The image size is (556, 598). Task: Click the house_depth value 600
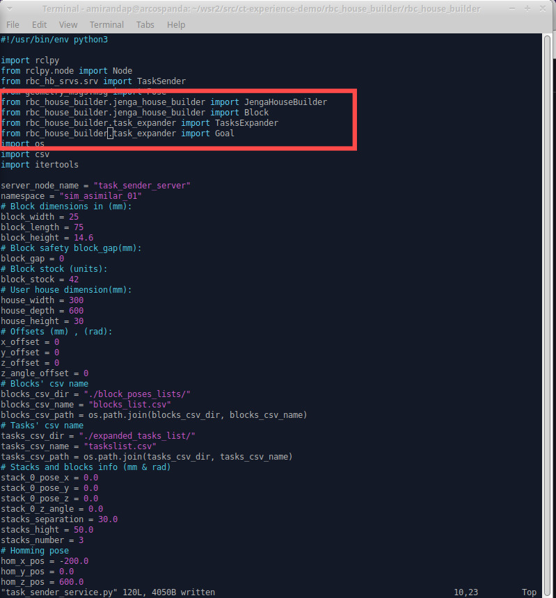(x=78, y=311)
